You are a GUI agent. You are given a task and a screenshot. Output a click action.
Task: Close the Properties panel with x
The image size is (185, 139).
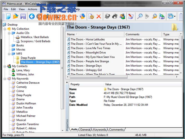[x=67, y=82]
